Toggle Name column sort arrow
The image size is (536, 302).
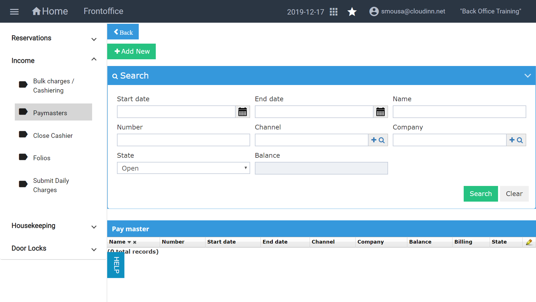tap(129, 242)
